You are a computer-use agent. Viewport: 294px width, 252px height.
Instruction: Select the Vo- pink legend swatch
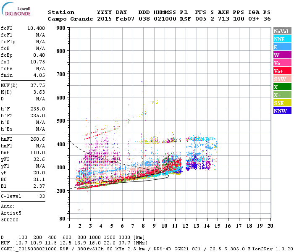tap(282, 63)
